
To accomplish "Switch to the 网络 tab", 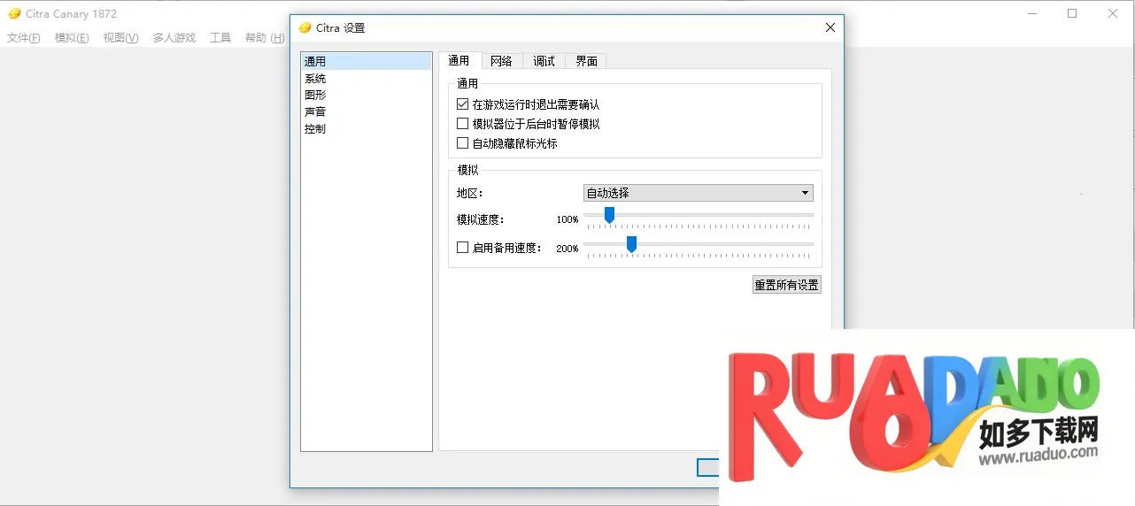I will pyautogui.click(x=501, y=61).
